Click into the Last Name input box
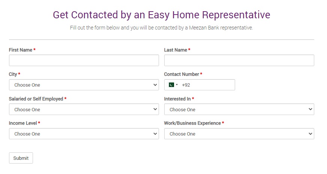This screenshot has height=174, width=327. [x=239, y=60]
